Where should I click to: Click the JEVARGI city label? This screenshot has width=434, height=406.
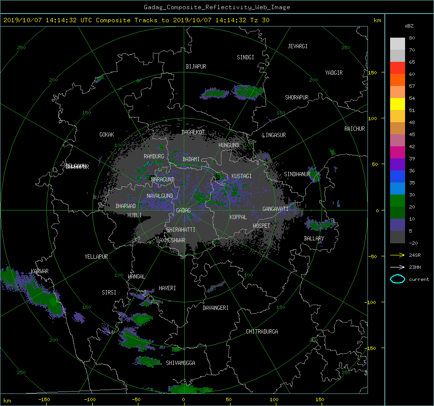298,46
